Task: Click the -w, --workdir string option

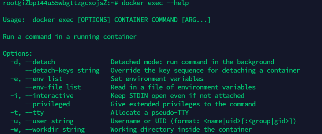Action: (x=47, y=130)
